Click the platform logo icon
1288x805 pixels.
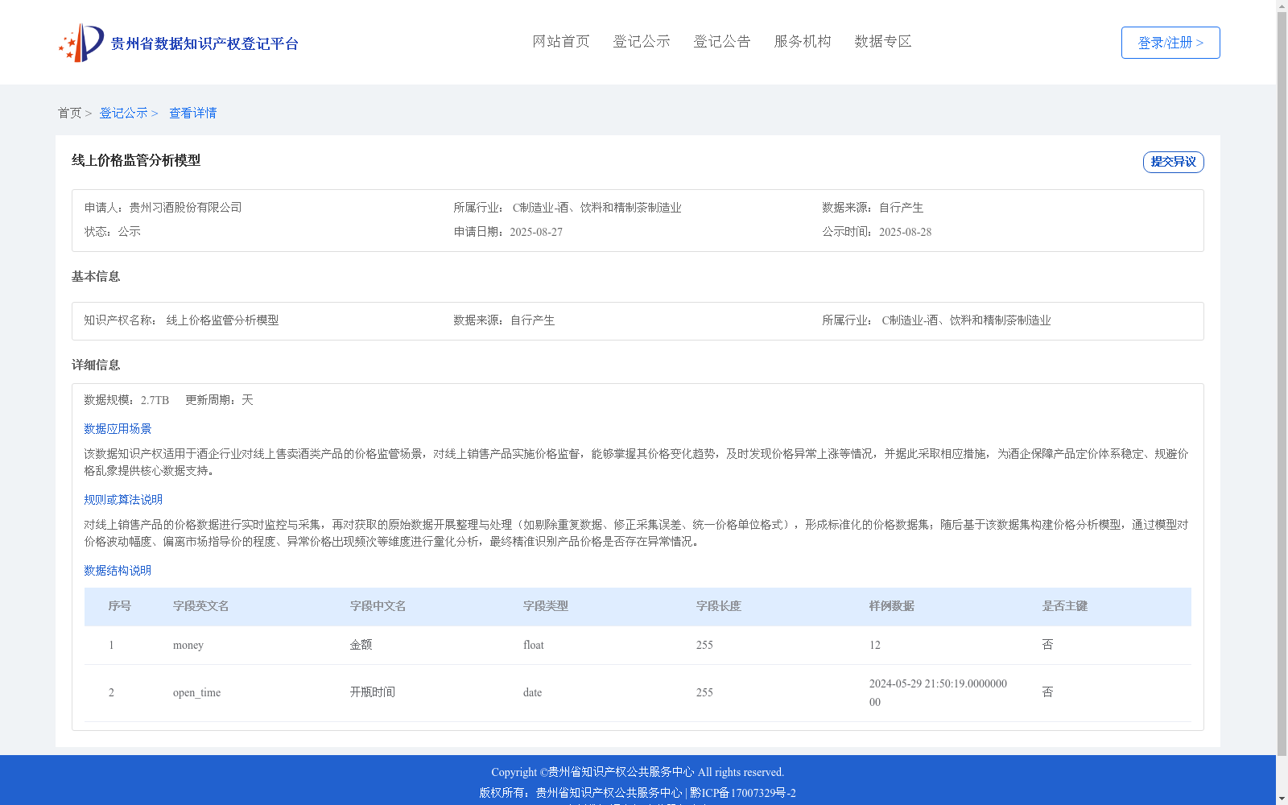click(x=81, y=43)
